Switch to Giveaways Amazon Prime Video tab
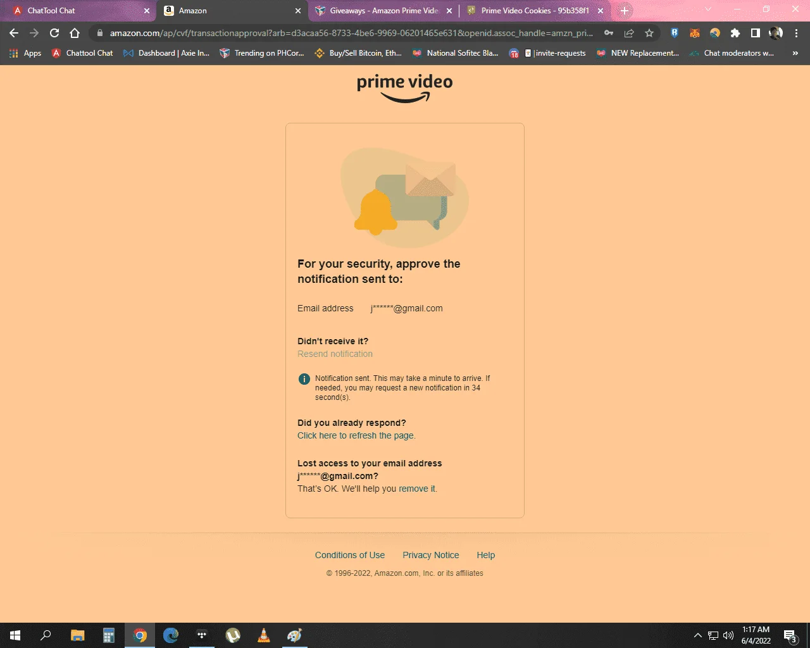Image resolution: width=810 pixels, height=648 pixels. point(383,11)
